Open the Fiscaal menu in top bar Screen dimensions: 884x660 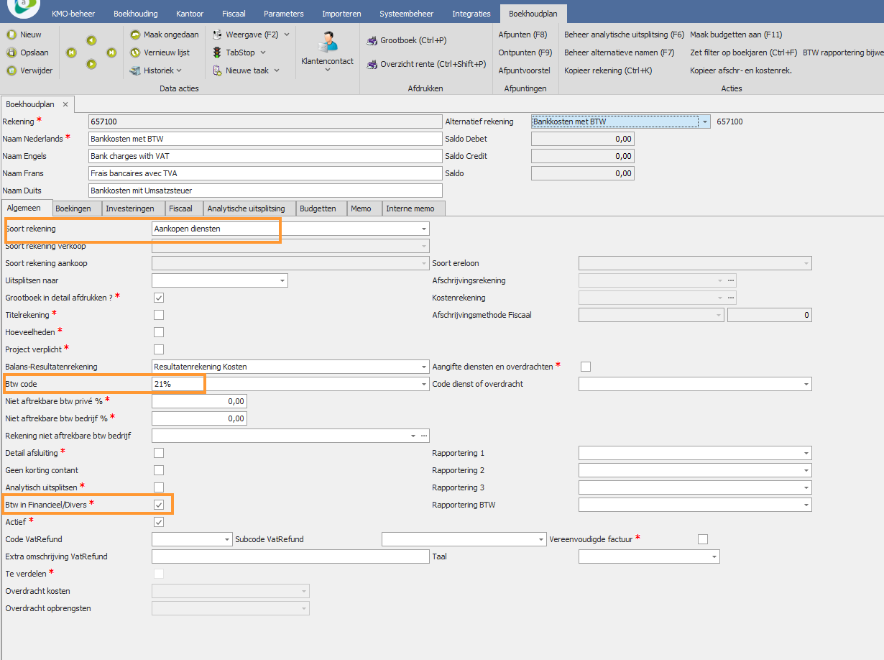coord(232,14)
